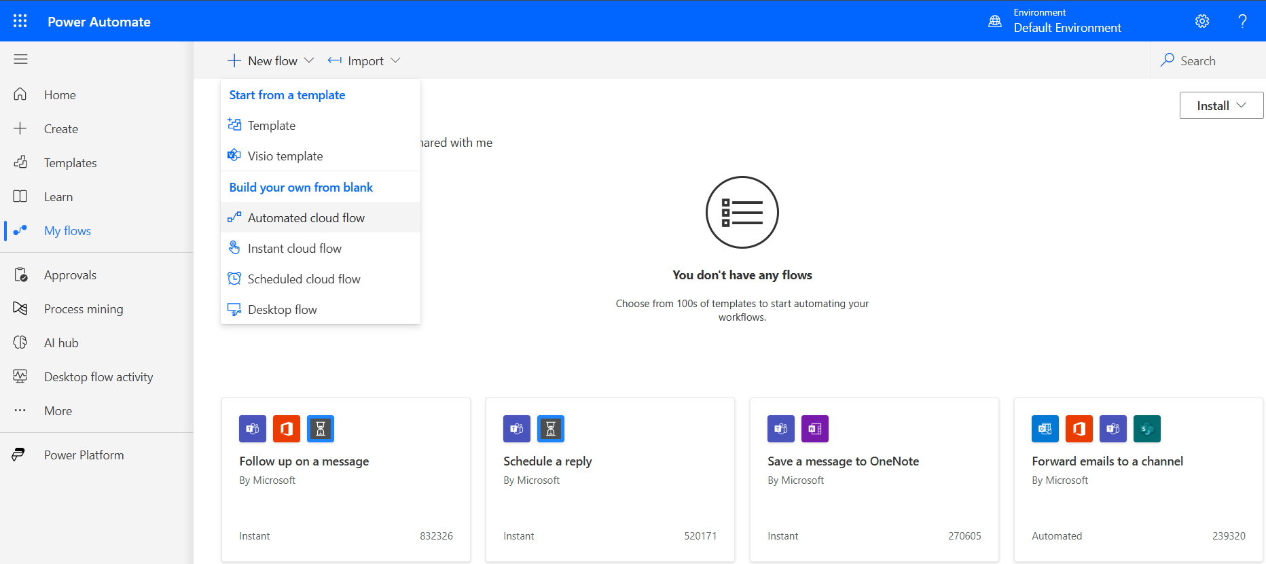Screen dimensions: 1266x564
Task: Click SharePoint icon on Forward emails card
Action: pos(1147,429)
